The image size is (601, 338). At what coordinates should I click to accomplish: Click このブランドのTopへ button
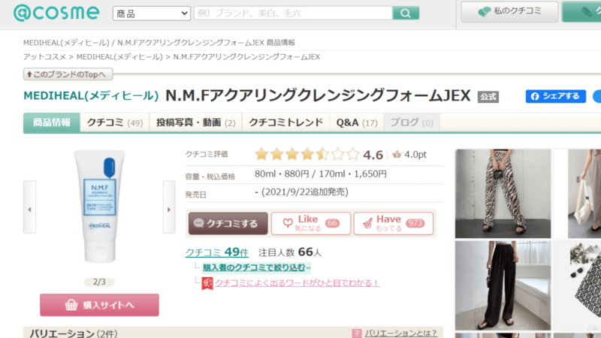[x=68, y=74]
